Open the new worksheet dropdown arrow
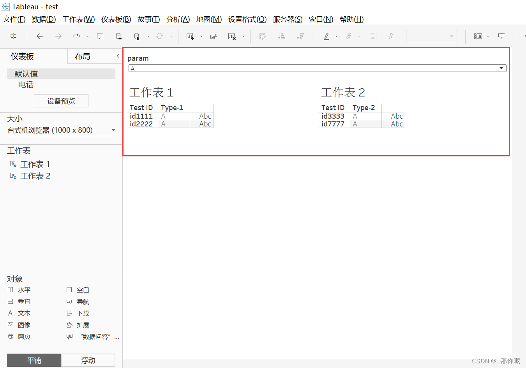This screenshot has height=368, width=526. (201, 37)
